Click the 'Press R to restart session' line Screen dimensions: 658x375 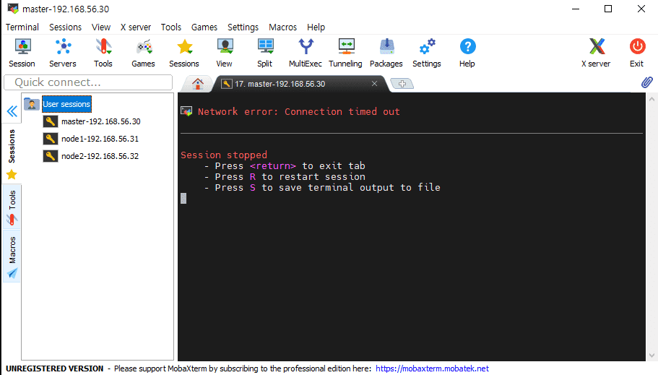285,177
